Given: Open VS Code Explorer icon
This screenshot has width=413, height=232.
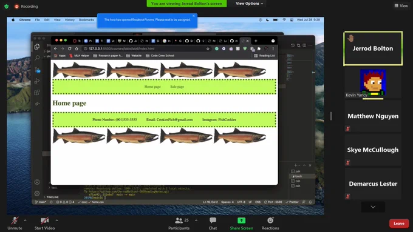Looking at the screenshot, I should [x=37, y=47].
